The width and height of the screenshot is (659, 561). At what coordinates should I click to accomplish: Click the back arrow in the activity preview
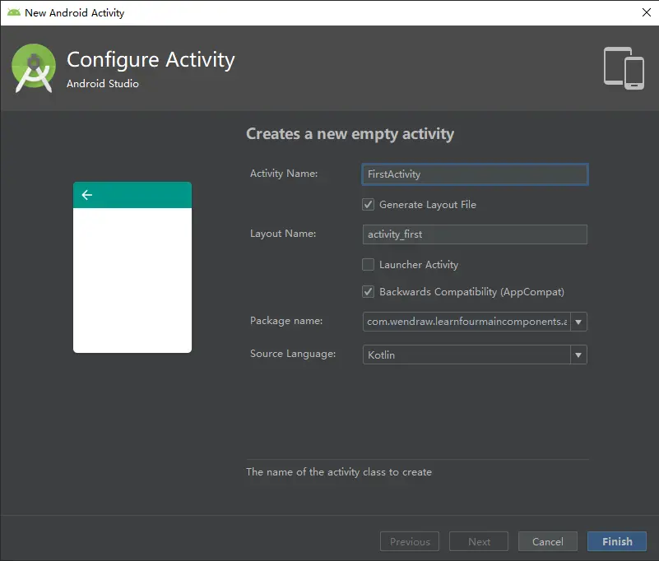click(87, 195)
